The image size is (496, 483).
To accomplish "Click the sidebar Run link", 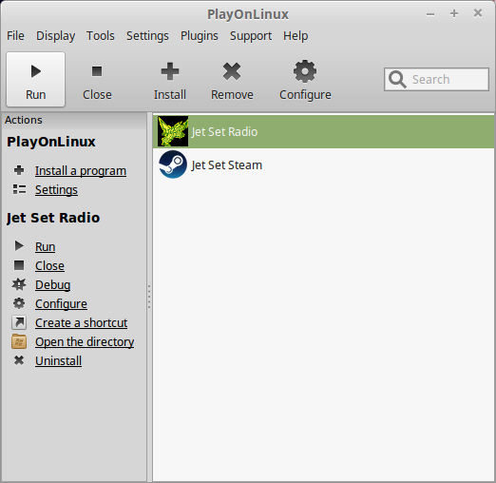I will (x=45, y=246).
